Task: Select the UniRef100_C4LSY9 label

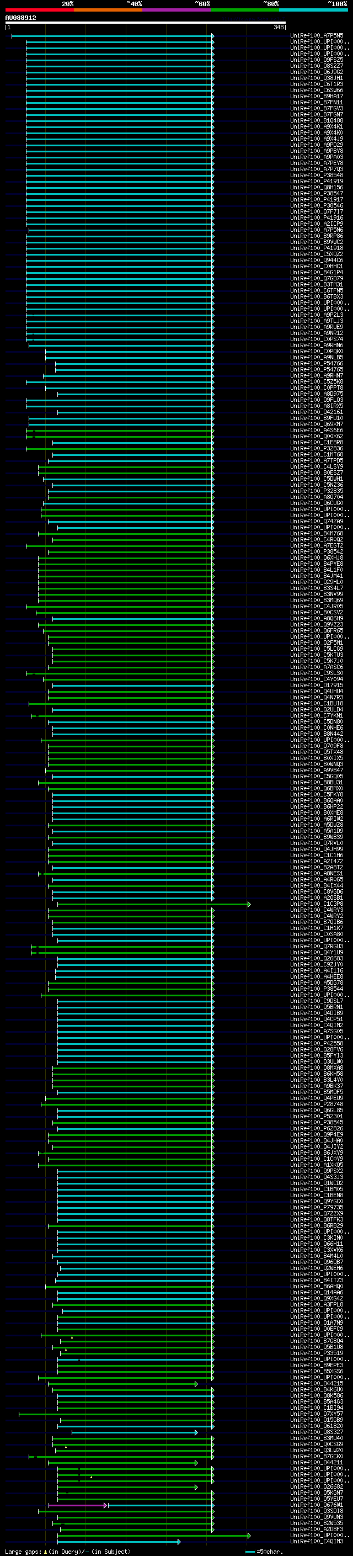Action: pyautogui.click(x=317, y=466)
